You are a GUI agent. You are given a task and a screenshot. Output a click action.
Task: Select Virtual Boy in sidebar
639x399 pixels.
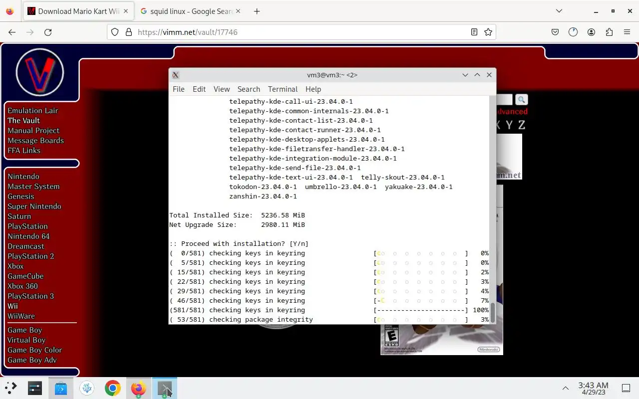[x=26, y=340]
